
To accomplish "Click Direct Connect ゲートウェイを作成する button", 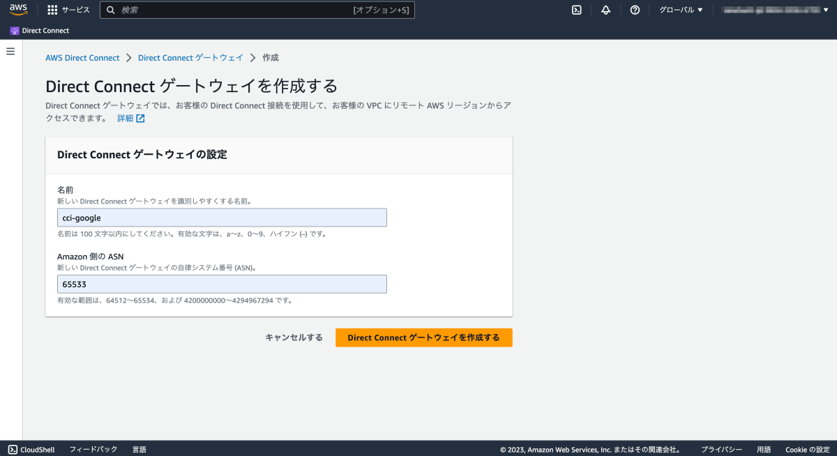I will click(x=424, y=337).
